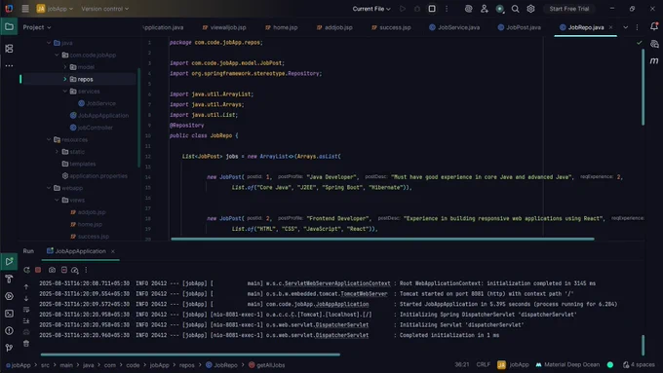Screen dimensions: 663x373
Task: Rerun JobAppApplication in Run panel
Action: 26,270
